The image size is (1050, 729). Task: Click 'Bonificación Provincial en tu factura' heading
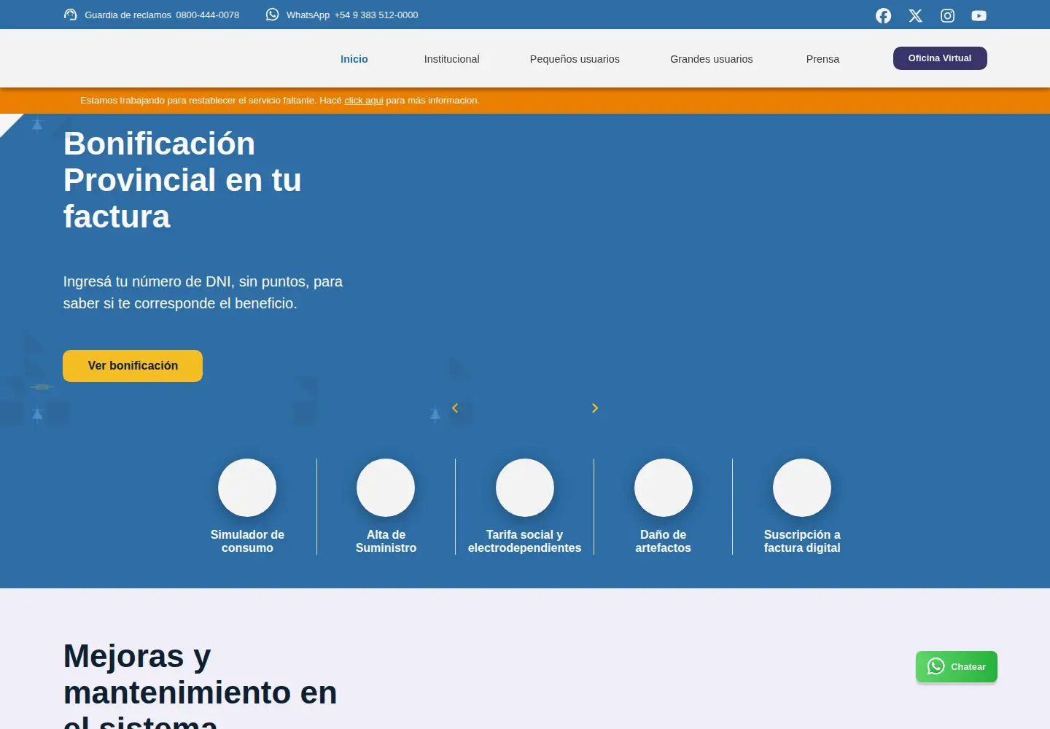click(x=182, y=180)
